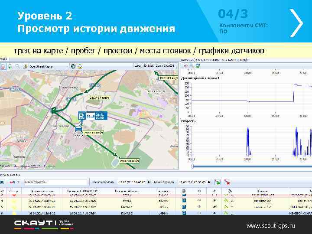The width and height of the screenshot is (312, 234).
Task: Click the lightning column header icon
Action: click(214, 191)
